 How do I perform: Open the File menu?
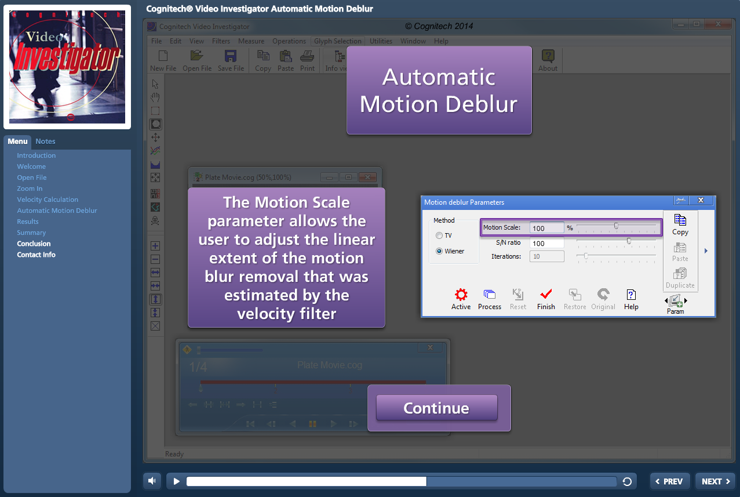point(156,41)
